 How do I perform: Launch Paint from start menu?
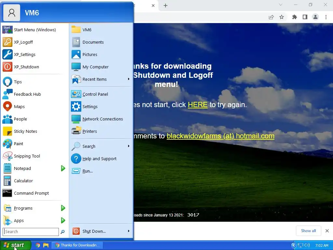coord(35,144)
